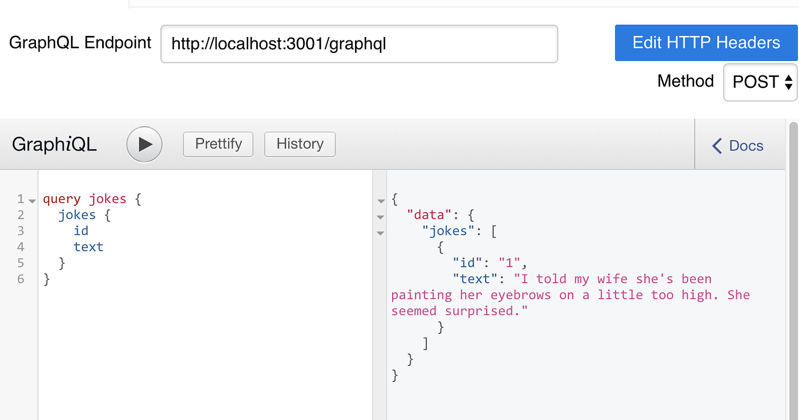
Task: Collapse query fold arrow at line 1
Action: tap(32, 201)
